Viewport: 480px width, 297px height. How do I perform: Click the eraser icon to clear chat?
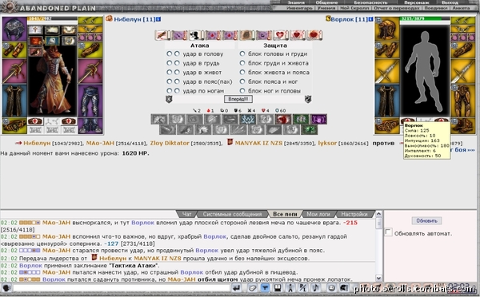click(252, 288)
